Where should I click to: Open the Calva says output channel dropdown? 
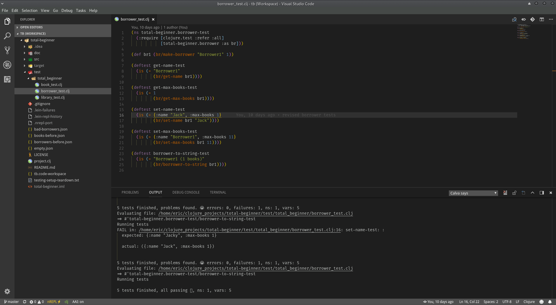[x=473, y=193]
